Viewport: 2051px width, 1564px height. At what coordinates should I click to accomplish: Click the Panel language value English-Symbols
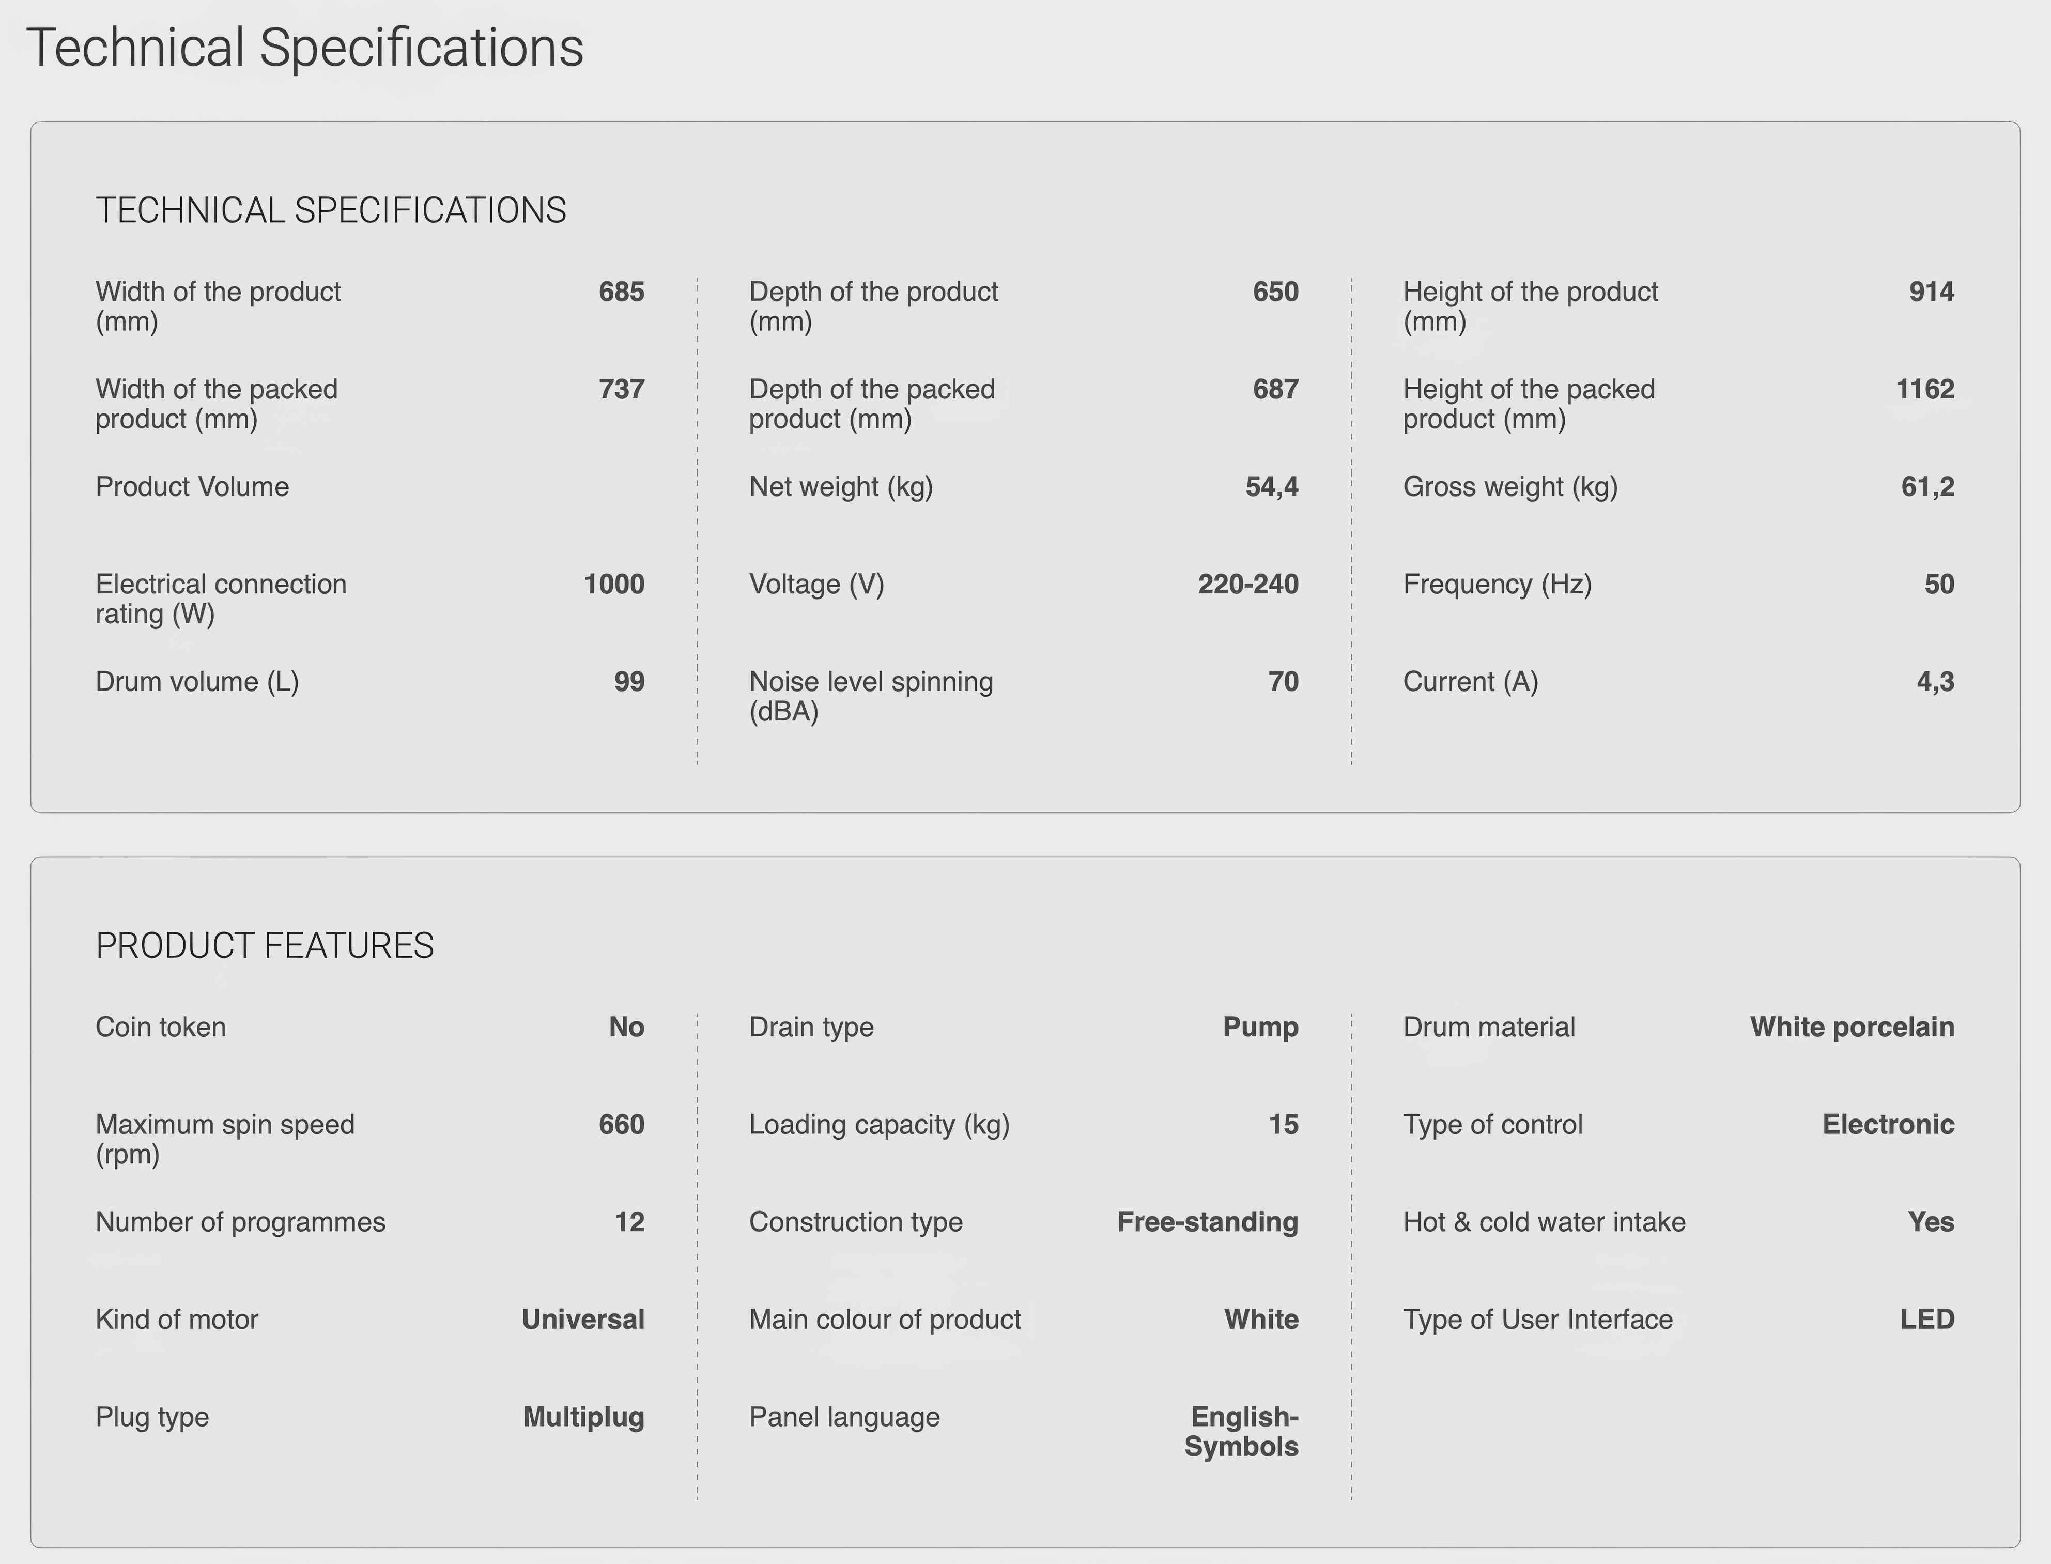(1241, 1432)
